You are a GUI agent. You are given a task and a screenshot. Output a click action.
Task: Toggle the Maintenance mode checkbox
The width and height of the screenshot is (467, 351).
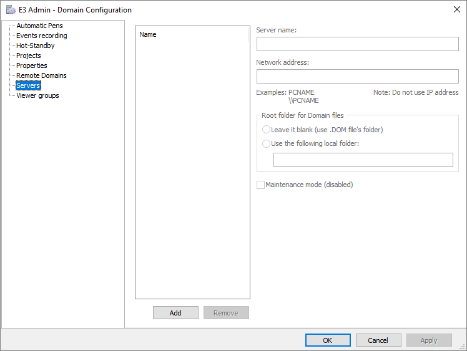click(261, 185)
